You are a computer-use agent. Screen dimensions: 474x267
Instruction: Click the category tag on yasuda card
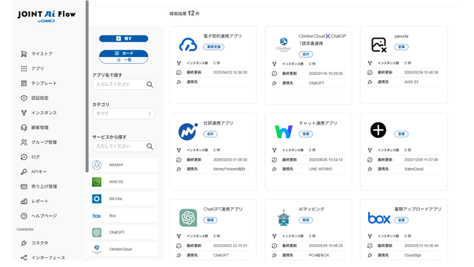pos(401,47)
